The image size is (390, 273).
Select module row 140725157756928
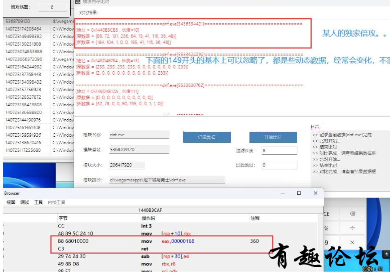pyautogui.click(x=39, y=89)
